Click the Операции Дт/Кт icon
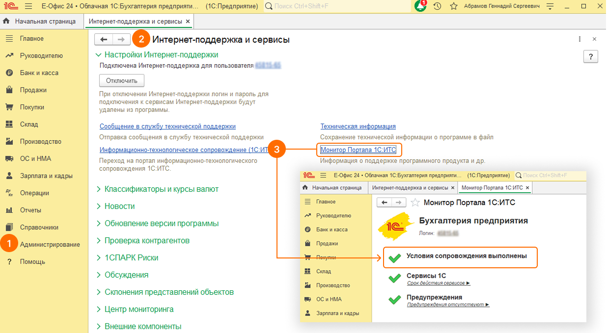This screenshot has height=333, width=607. 9,193
